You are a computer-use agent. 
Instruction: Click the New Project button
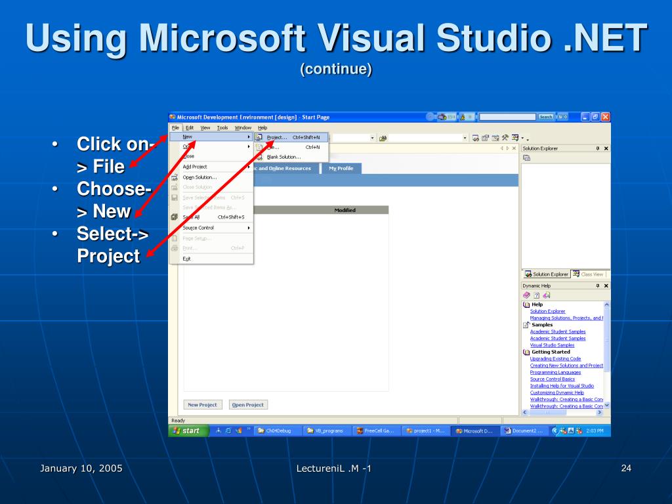pyautogui.click(x=202, y=404)
